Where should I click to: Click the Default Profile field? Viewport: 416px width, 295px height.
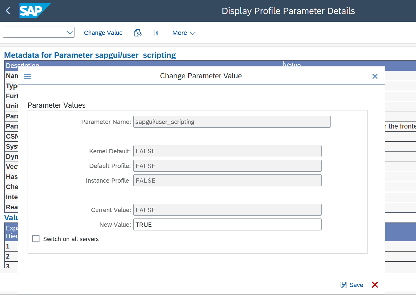coord(227,166)
